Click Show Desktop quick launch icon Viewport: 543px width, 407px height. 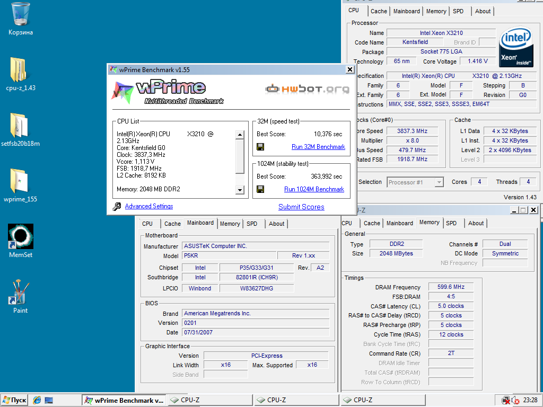49,400
